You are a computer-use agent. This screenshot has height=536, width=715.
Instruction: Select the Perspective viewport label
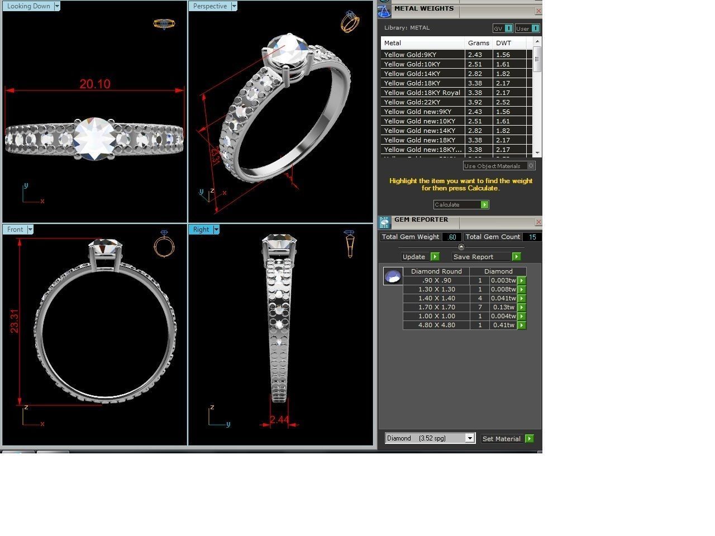[210, 6]
